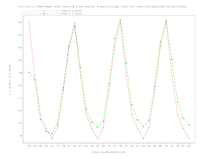Click green forecast peak circle at hour 72
Image resolution: width=206 pixels, height=159 pixels.
166,20
